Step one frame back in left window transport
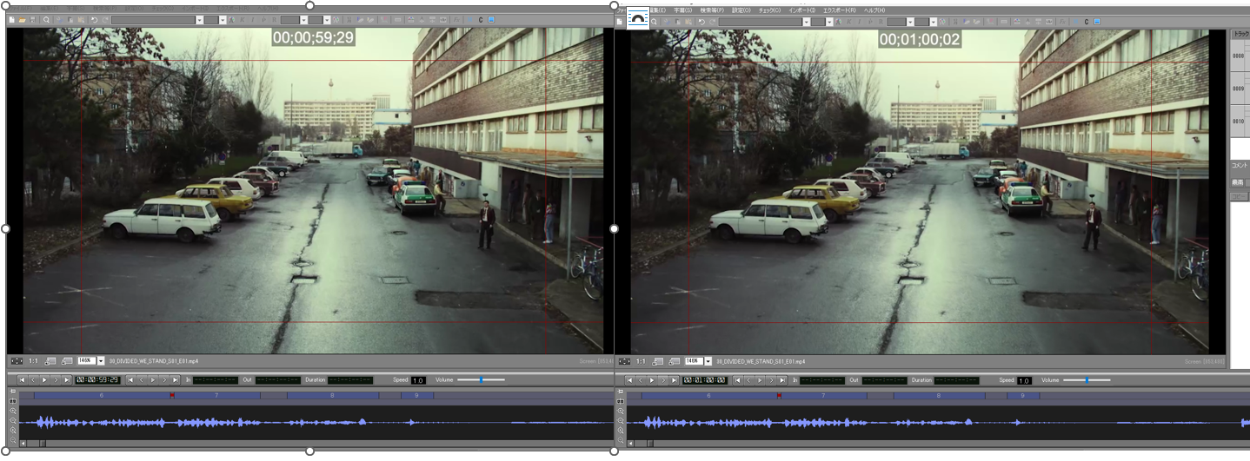 (x=33, y=379)
